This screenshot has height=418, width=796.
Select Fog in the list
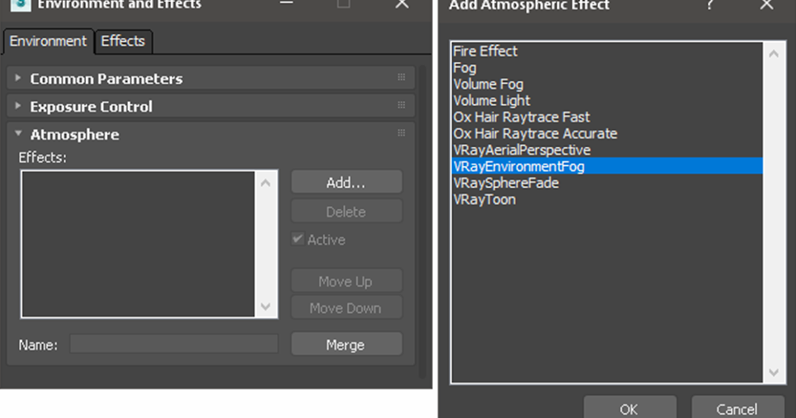coord(607,68)
